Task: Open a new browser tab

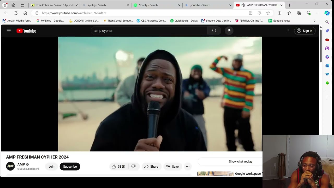Action: 289,5
